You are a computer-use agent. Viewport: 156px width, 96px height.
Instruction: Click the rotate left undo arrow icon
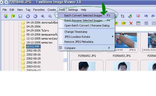(x=146, y=16)
